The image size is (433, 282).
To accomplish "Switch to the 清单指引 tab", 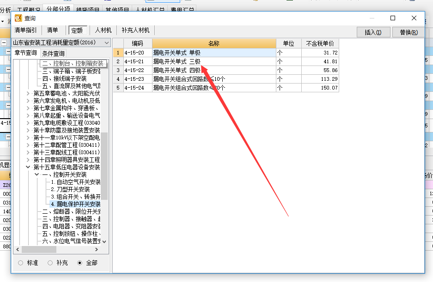I will click(x=25, y=30).
